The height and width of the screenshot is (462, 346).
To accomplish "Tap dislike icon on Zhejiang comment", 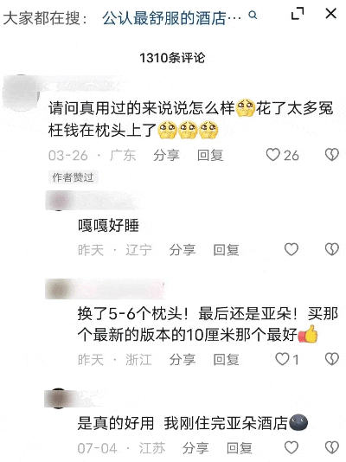I will (332, 359).
